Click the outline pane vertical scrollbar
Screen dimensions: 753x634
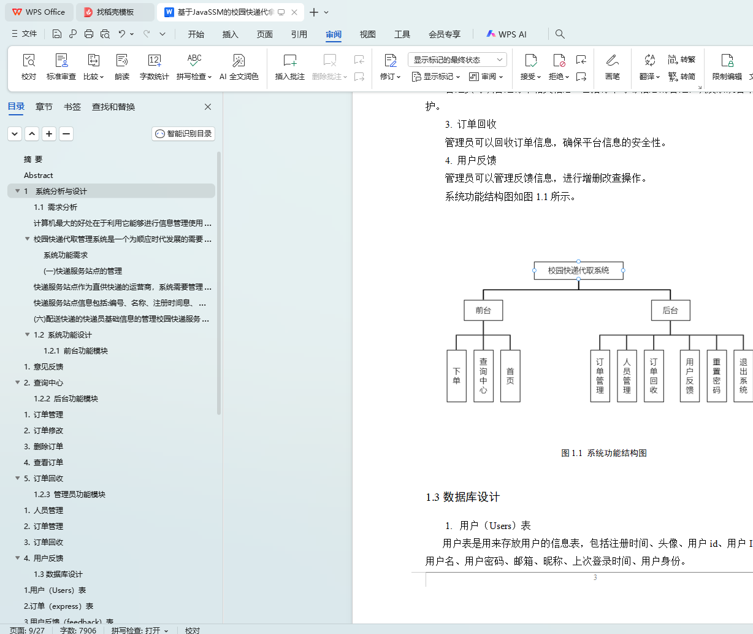point(219,282)
